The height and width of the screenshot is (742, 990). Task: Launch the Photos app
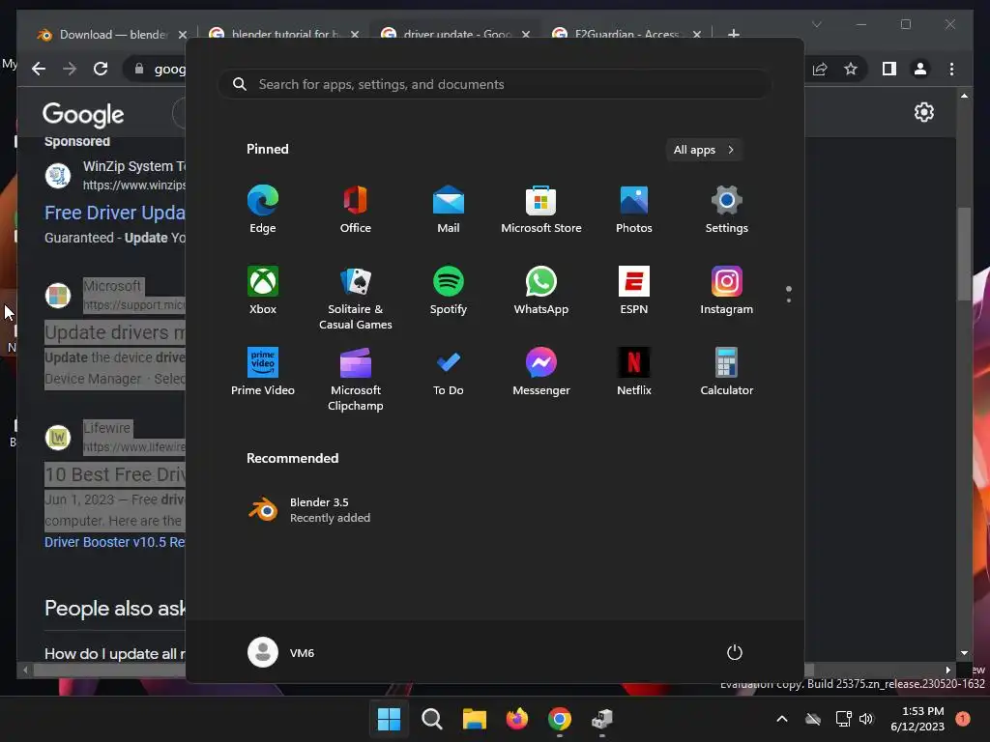[x=634, y=210]
